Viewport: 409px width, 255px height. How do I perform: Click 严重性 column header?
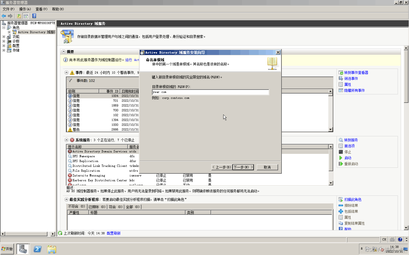click(78, 212)
